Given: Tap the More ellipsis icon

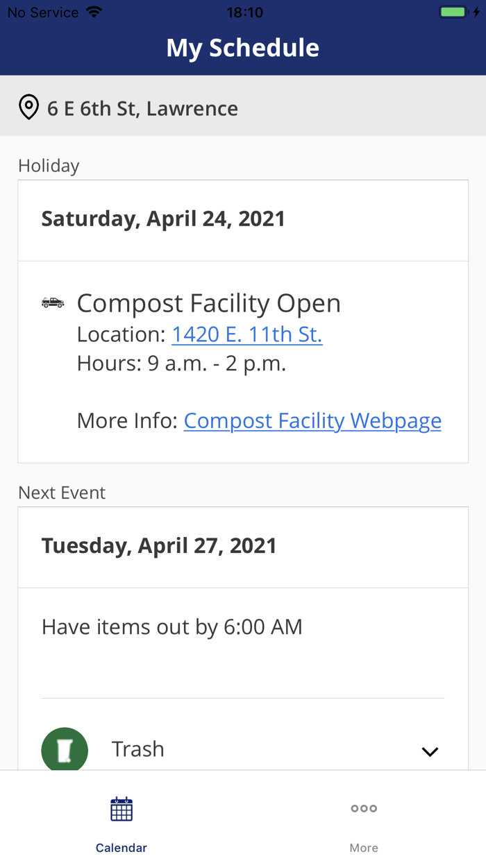Looking at the screenshot, I should click(x=363, y=808).
